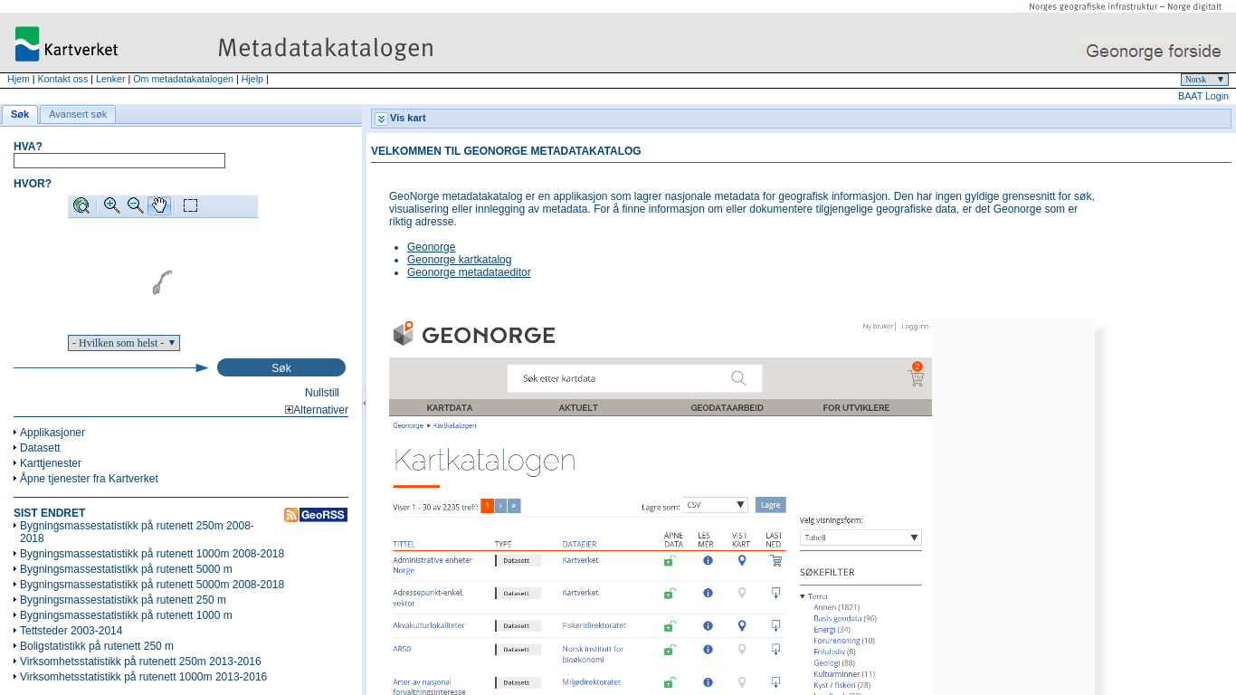
Task: Open 'Tettsteder 2003-2014' entry
Action: tap(71, 631)
